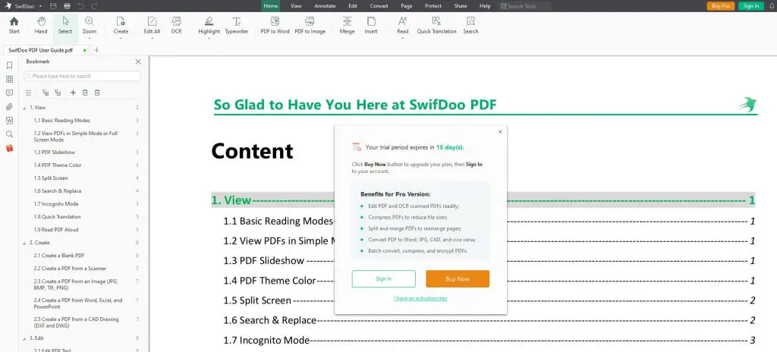Open the page thumbnails sidebar icon

click(9, 80)
